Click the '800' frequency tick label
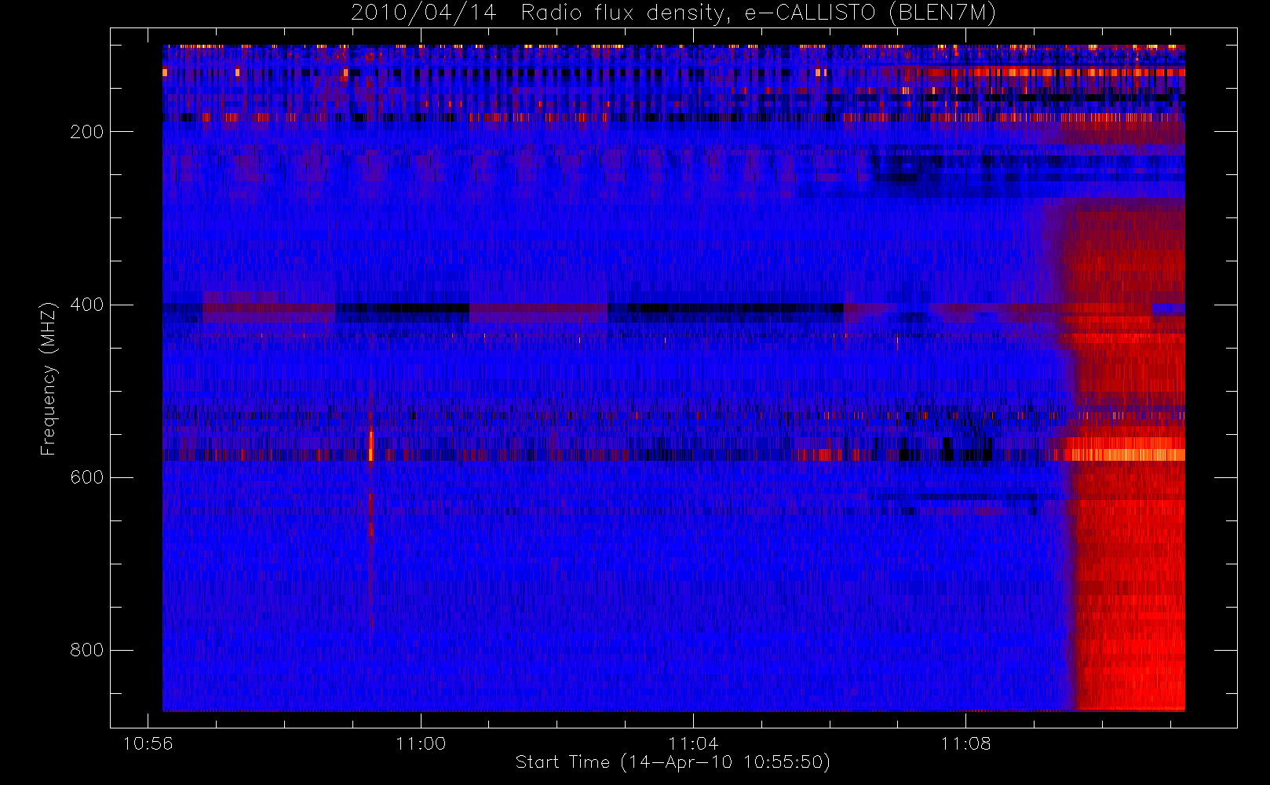The image size is (1270, 785). point(87,650)
